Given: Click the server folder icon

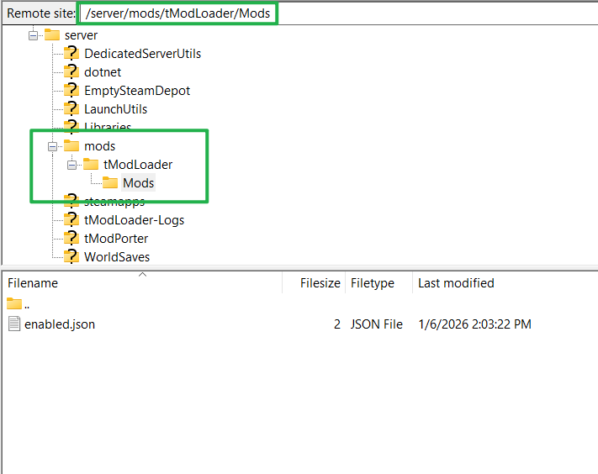Looking at the screenshot, I should pyautogui.click(x=52, y=35).
